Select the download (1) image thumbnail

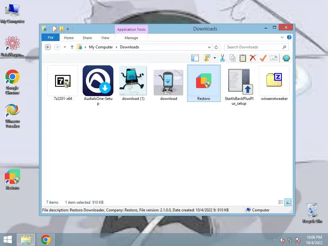133,84
